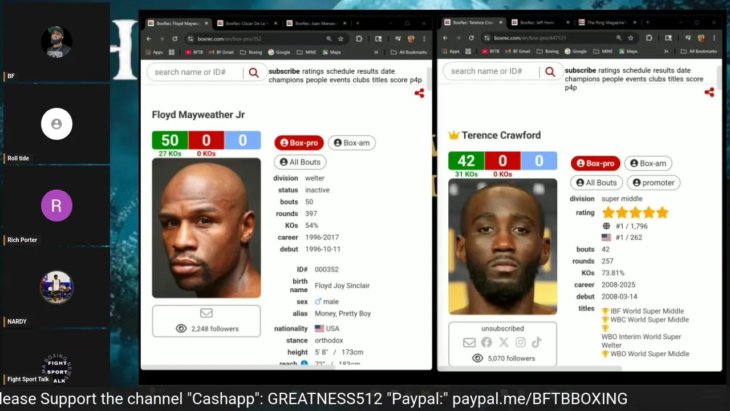Open Crawford's X (Twitter) icon link
730x411 pixels.
click(504, 342)
